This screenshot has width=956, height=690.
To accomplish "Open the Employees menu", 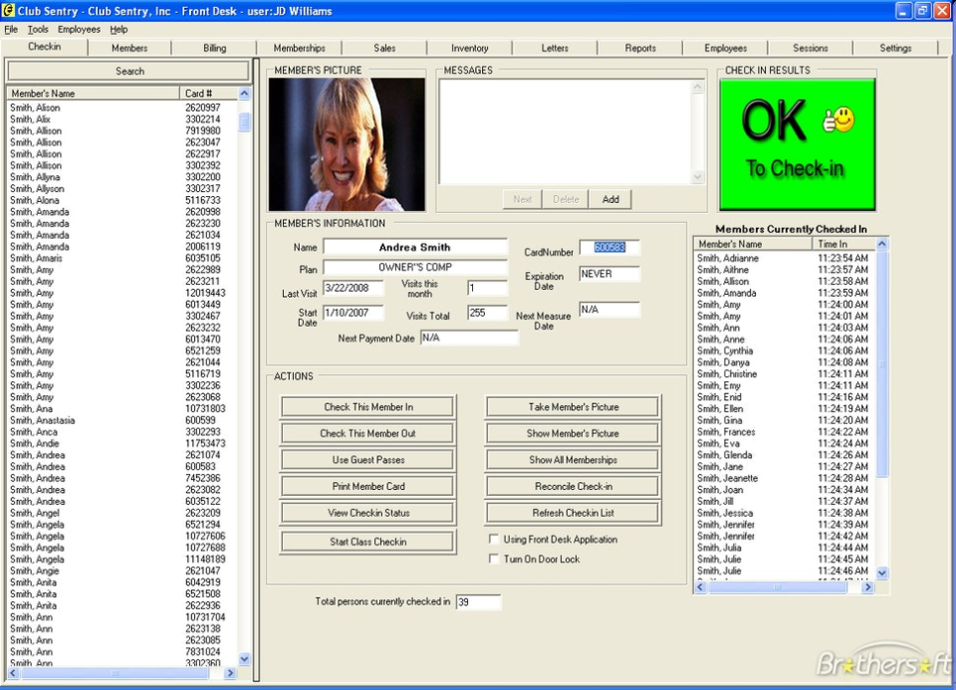I will [79, 29].
